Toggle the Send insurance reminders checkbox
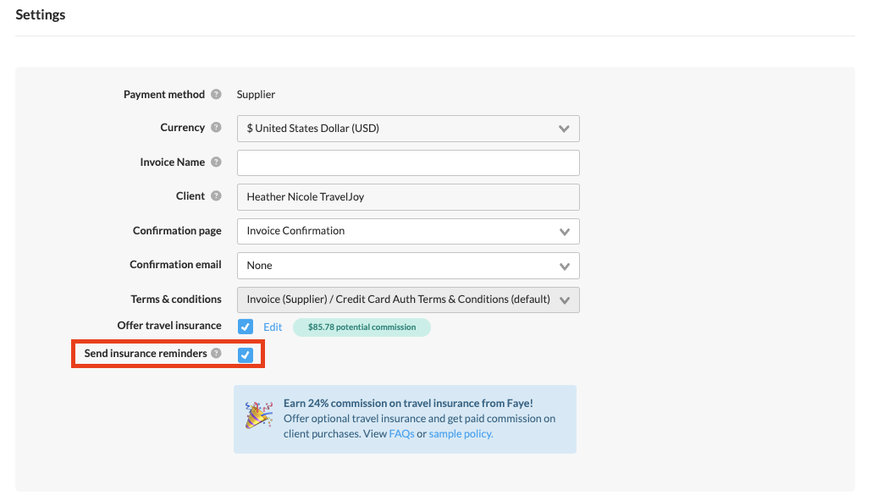Image resolution: width=872 pixels, height=495 pixels. [x=246, y=355]
